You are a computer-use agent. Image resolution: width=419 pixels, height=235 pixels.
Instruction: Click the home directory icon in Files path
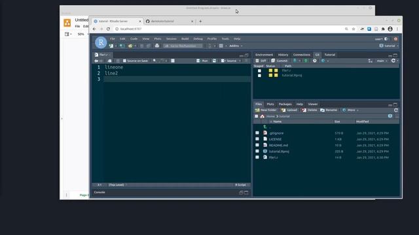(262, 116)
